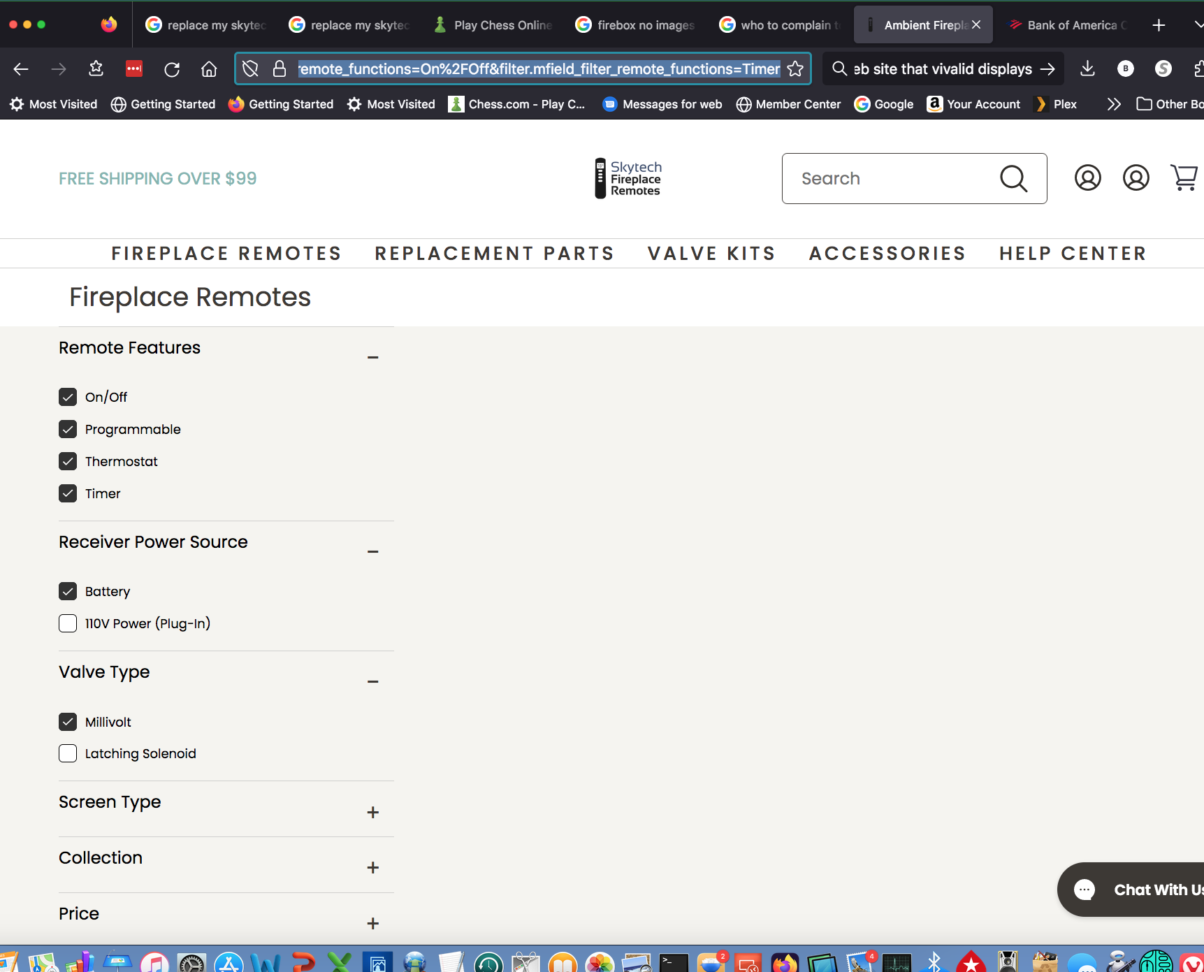Expand the Collection filter section

(x=373, y=867)
